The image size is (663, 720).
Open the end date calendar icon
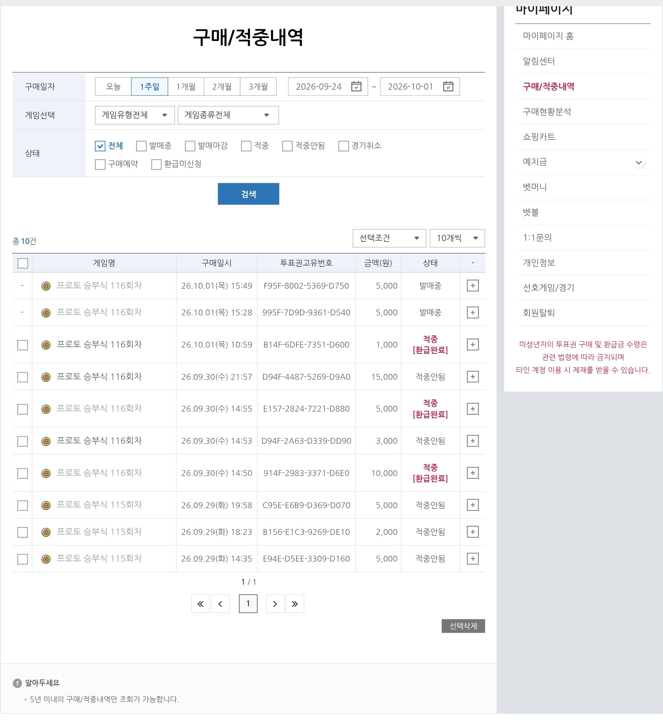(x=448, y=86)
